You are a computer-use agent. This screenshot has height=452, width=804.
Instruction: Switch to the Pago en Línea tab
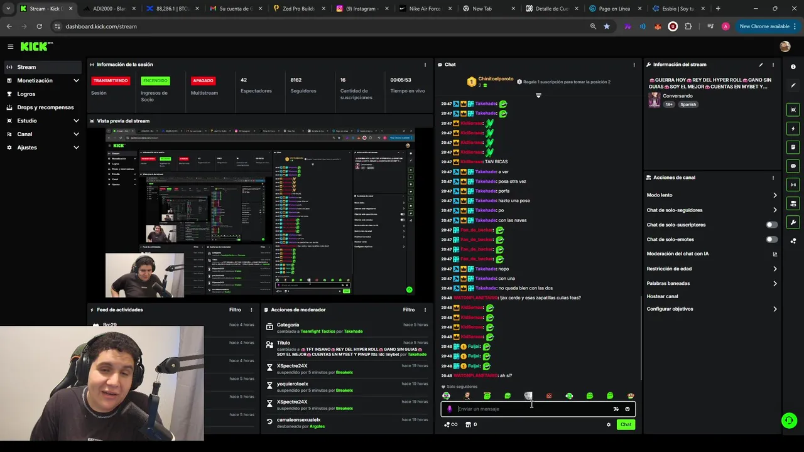tap(614, 9)
